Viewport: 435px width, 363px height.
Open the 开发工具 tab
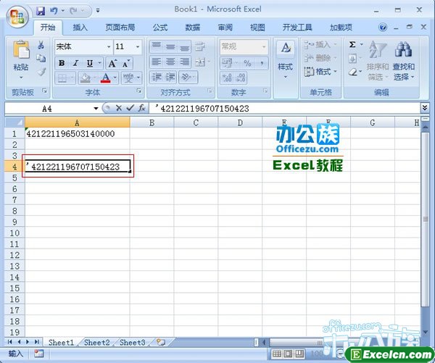297,28
